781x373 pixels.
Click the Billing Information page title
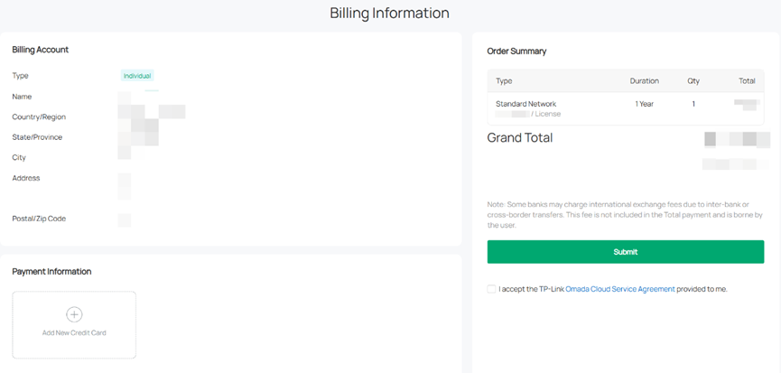[x=389, y=14]
